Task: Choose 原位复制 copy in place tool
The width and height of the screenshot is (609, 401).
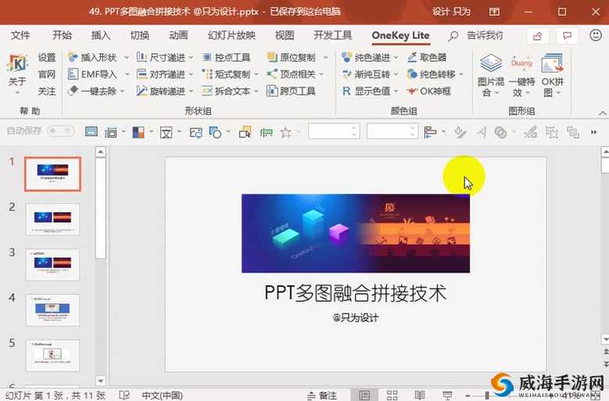Action: (292, 57)
